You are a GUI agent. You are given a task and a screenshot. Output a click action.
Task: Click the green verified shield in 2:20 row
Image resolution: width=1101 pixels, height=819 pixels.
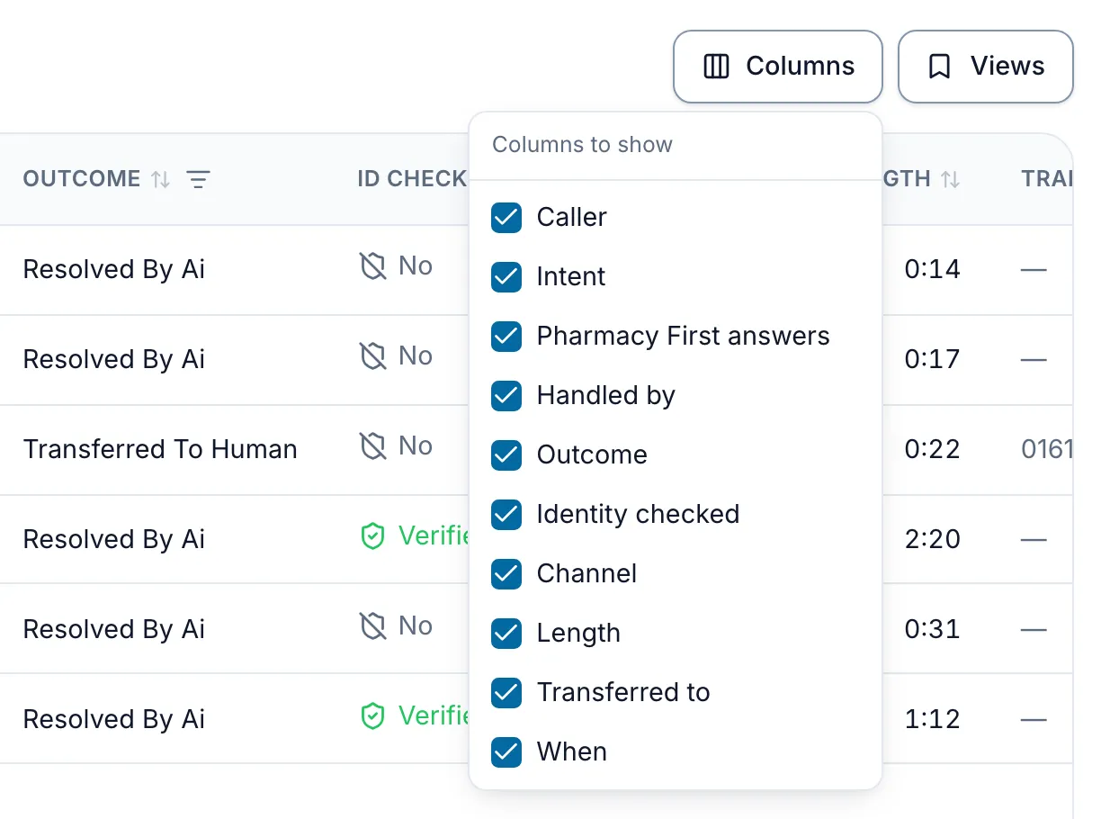click(x=372, y=537)
